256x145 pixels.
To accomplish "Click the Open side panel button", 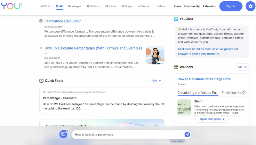I will click(x=212, y=119).
